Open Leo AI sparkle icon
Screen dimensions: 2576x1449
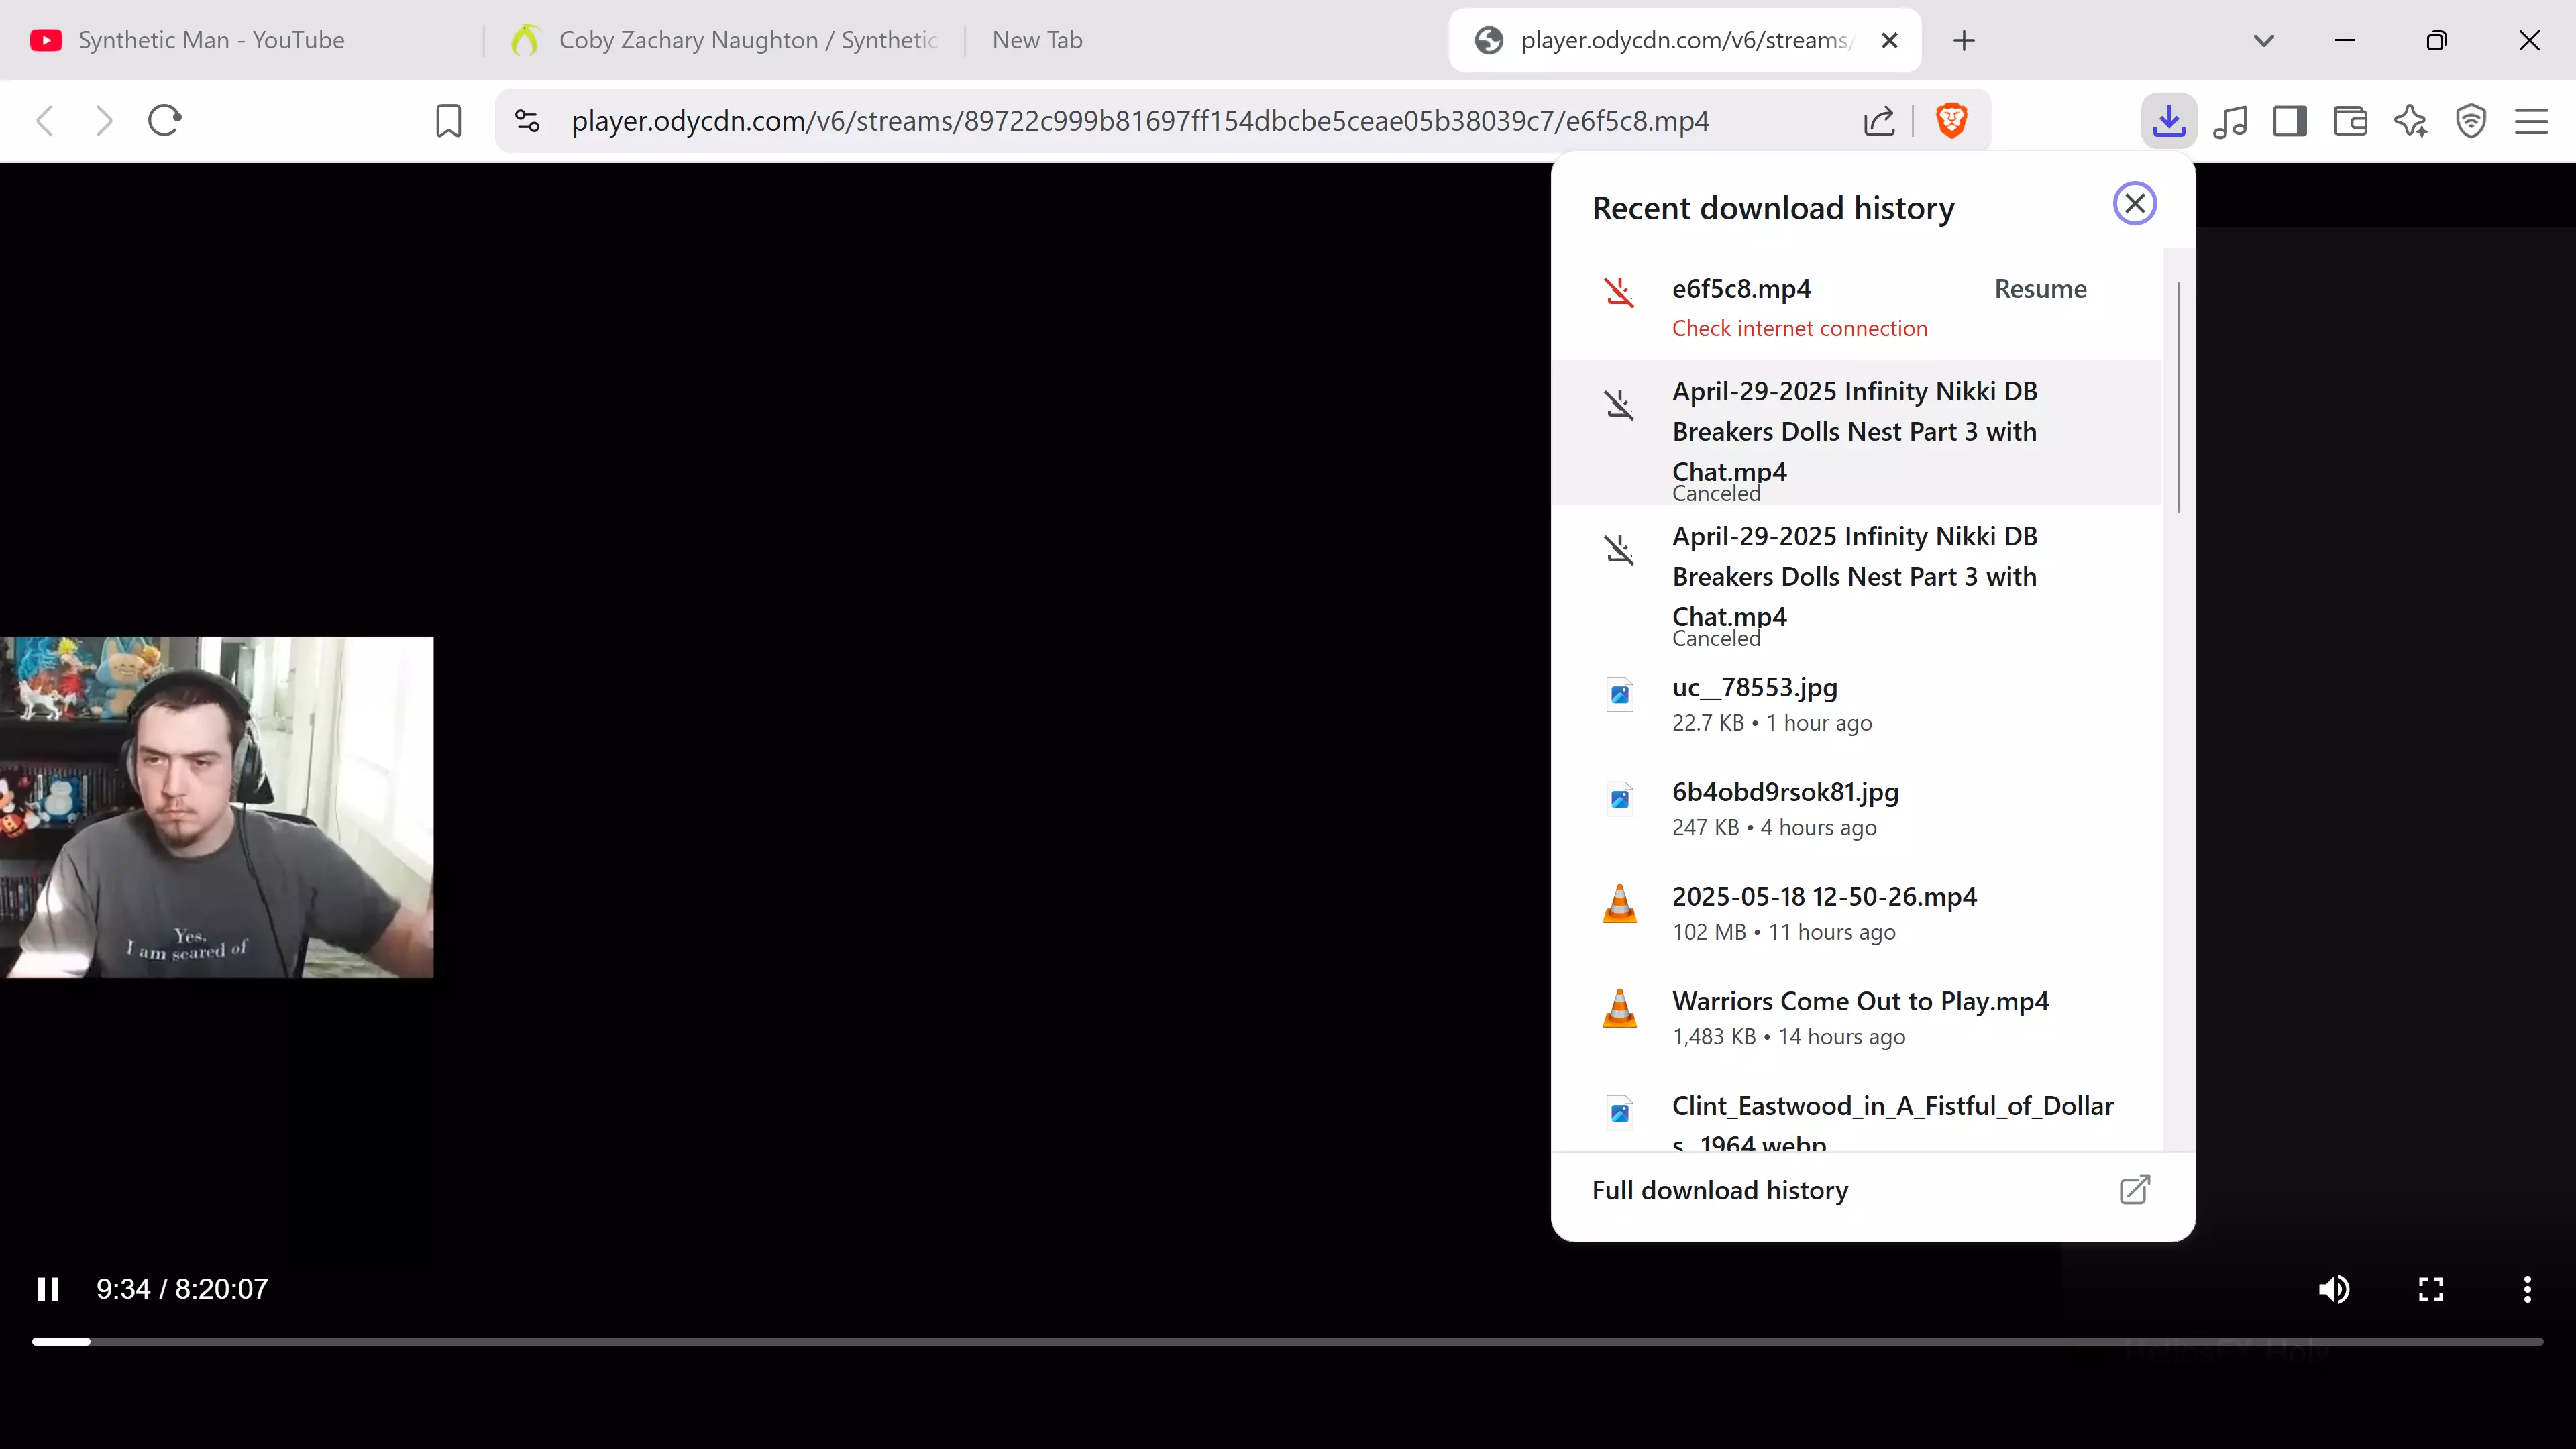pos(2411,121)
